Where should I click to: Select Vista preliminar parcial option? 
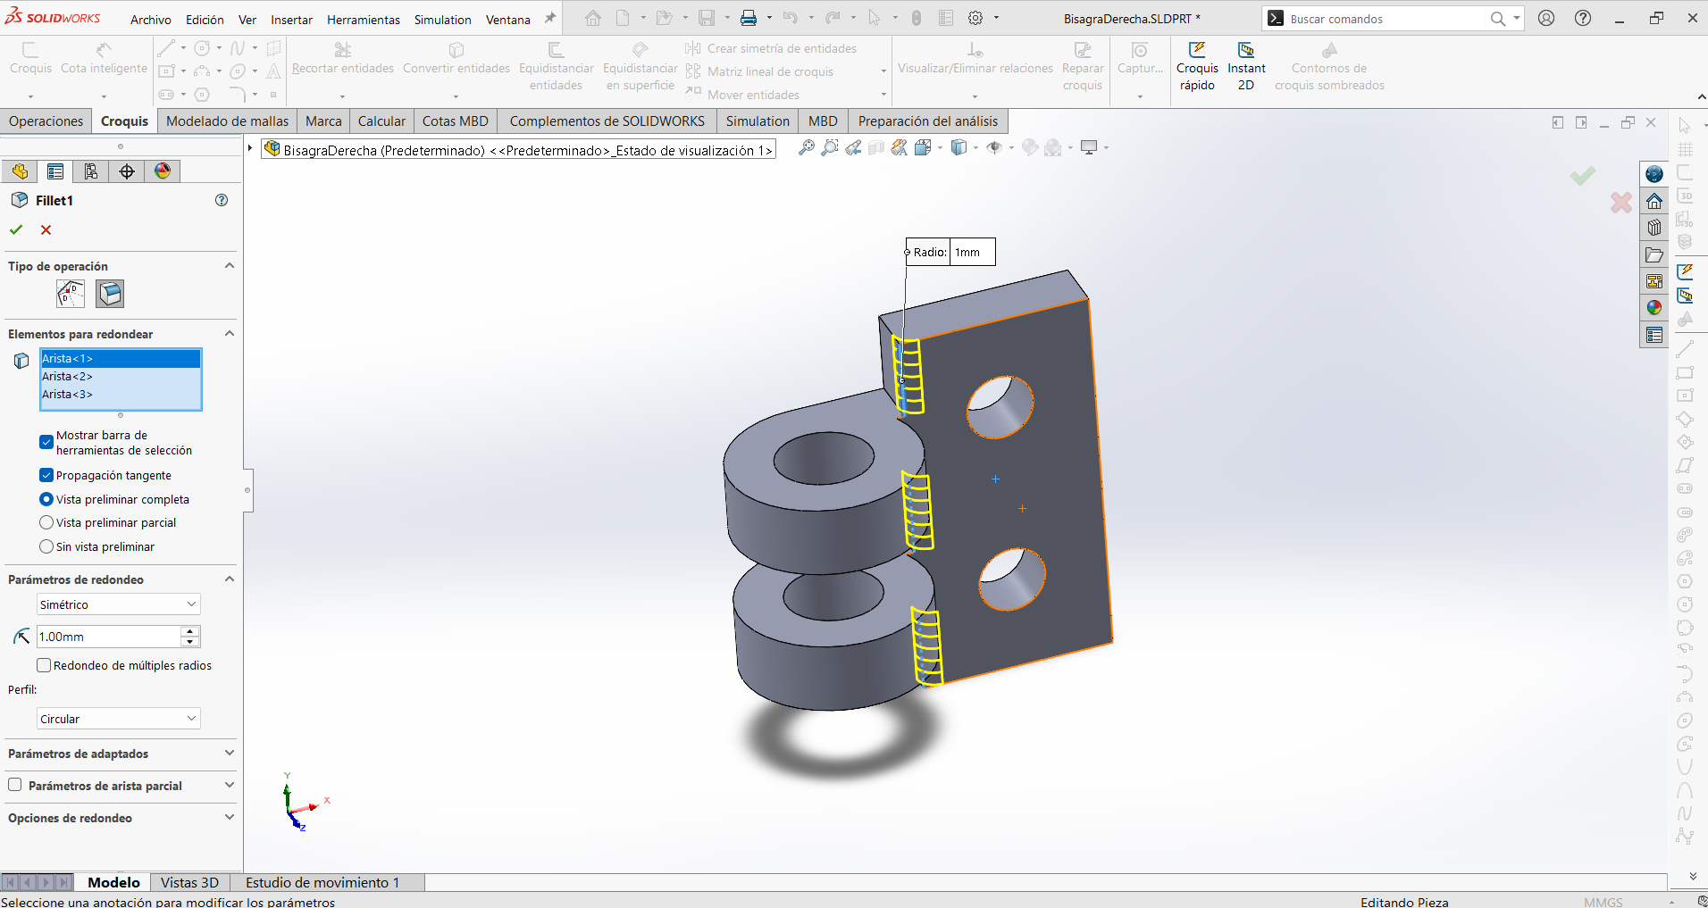(x=46, y=522)
